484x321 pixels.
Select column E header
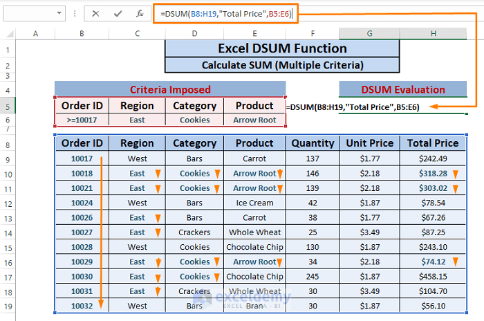tap(254, 33)
